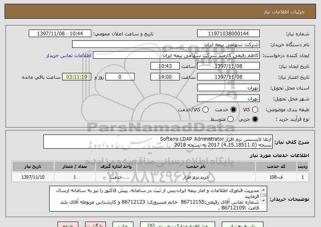Click the delivery city field تهران
Viewport: 321px width, 227px height.
coord(228,99)
